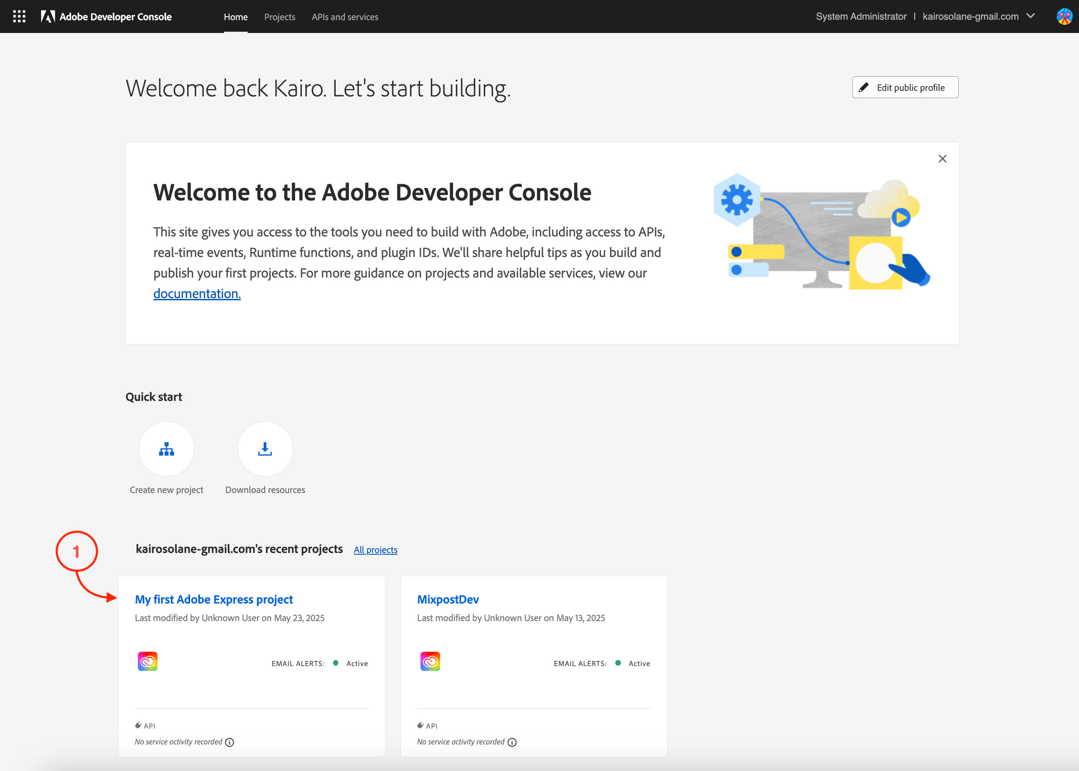Go to APIs and services tab
The image size is (1079, 771).
coord(345,17)
